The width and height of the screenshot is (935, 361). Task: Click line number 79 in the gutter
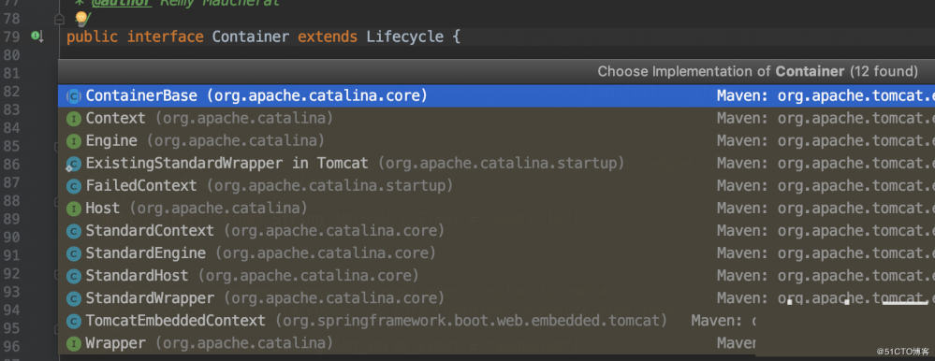(11, 36)
